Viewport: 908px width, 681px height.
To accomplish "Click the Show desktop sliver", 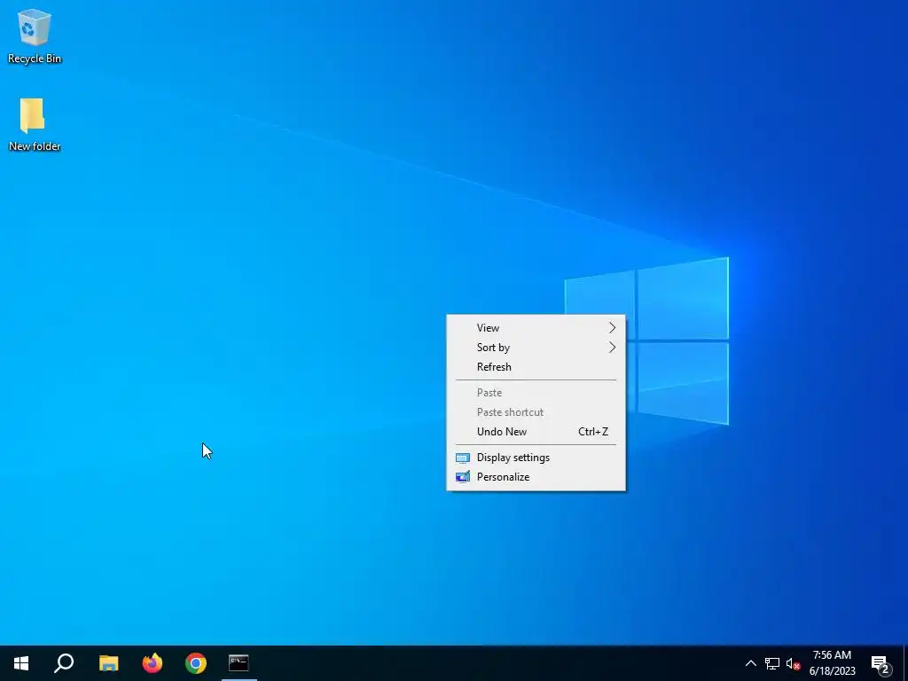I will [x=905, y=663].
